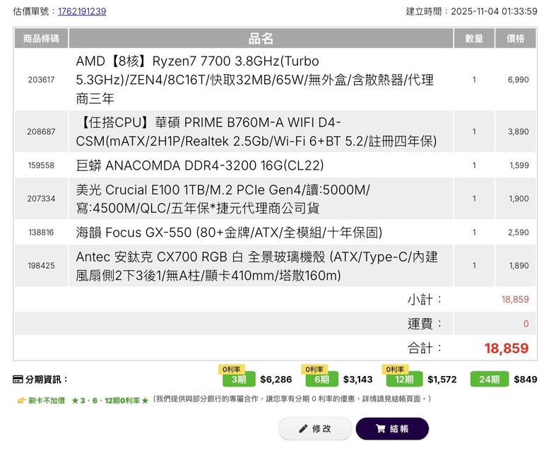
Task: Click the AMD Ryzen7 7700 product name
Action: click(x=255, y=80)
